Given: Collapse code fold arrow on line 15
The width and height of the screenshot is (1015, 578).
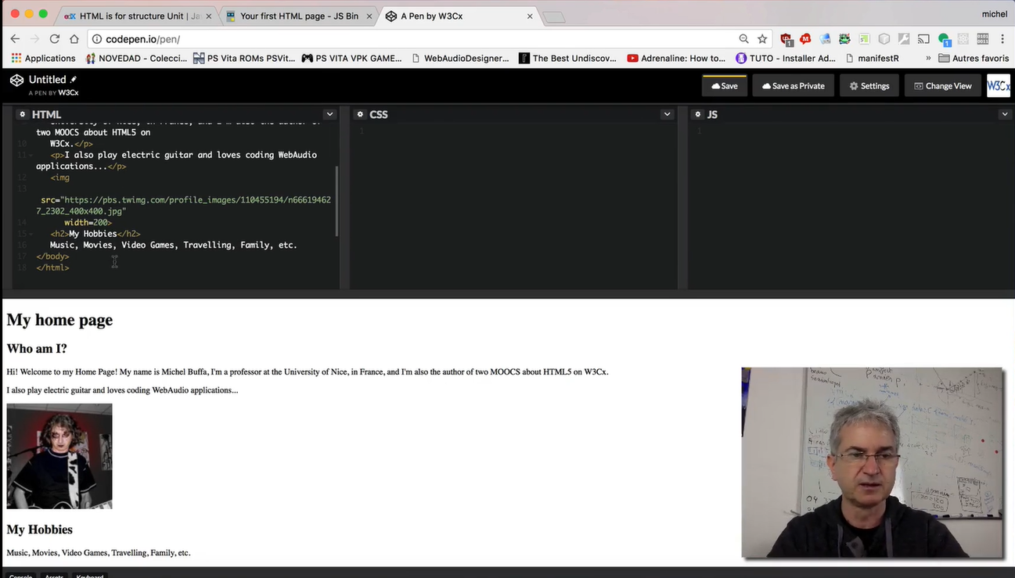Looking at the screenshot, I should point(31,234).
